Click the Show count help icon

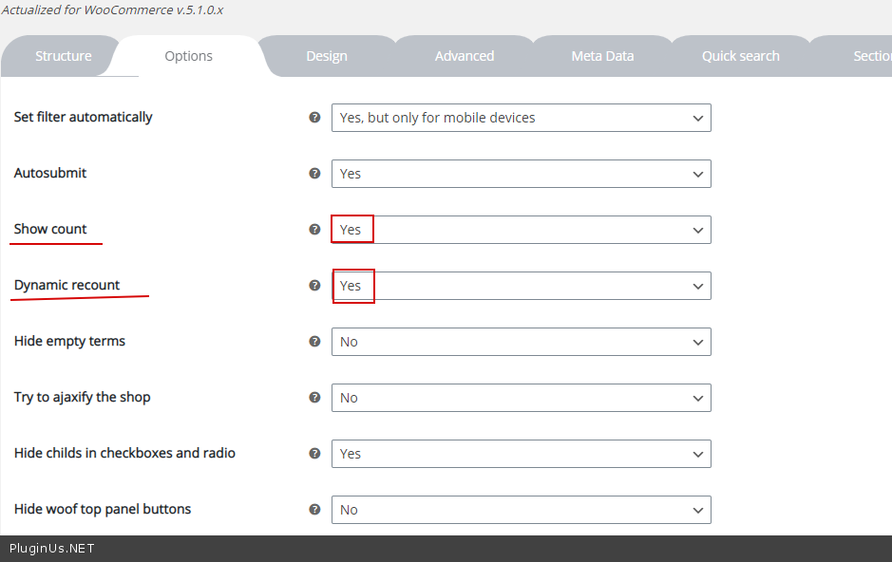click(314, 230)
